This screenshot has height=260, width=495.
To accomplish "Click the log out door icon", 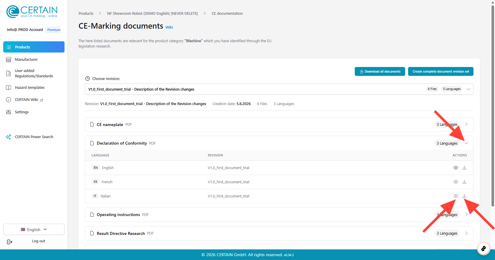I will coord(9,242).
